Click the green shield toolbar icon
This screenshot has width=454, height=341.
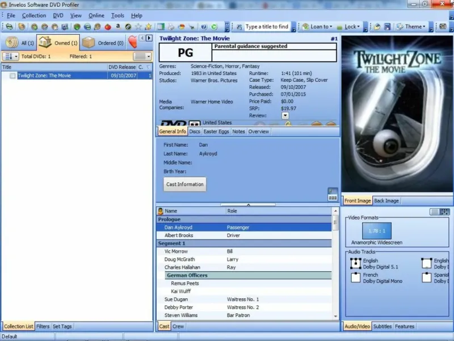(x=77, y=27)
